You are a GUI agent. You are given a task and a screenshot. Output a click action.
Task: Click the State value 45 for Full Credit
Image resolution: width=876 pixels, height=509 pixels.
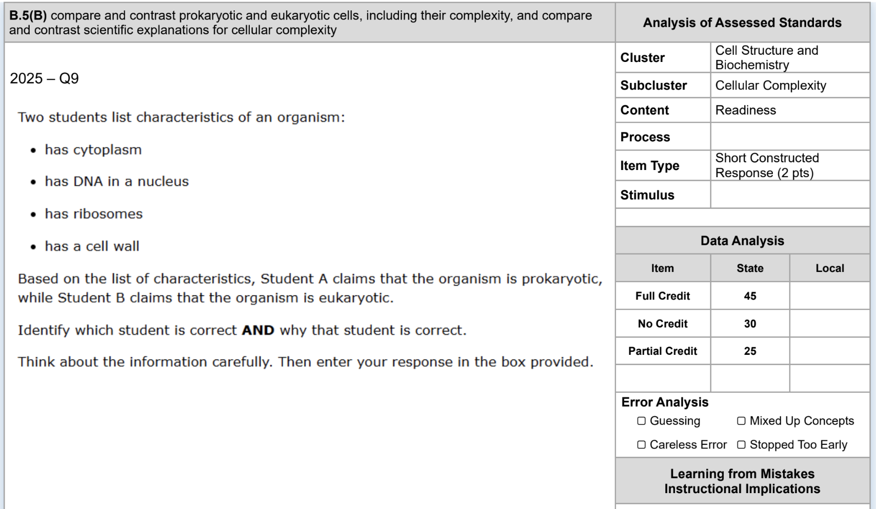750,296
